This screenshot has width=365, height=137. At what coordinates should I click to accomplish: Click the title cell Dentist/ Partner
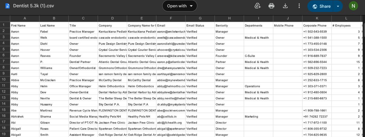[83, 62]
